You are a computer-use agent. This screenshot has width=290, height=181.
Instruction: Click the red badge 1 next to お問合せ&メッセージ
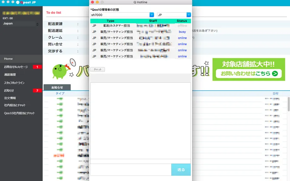pos(37,67)
